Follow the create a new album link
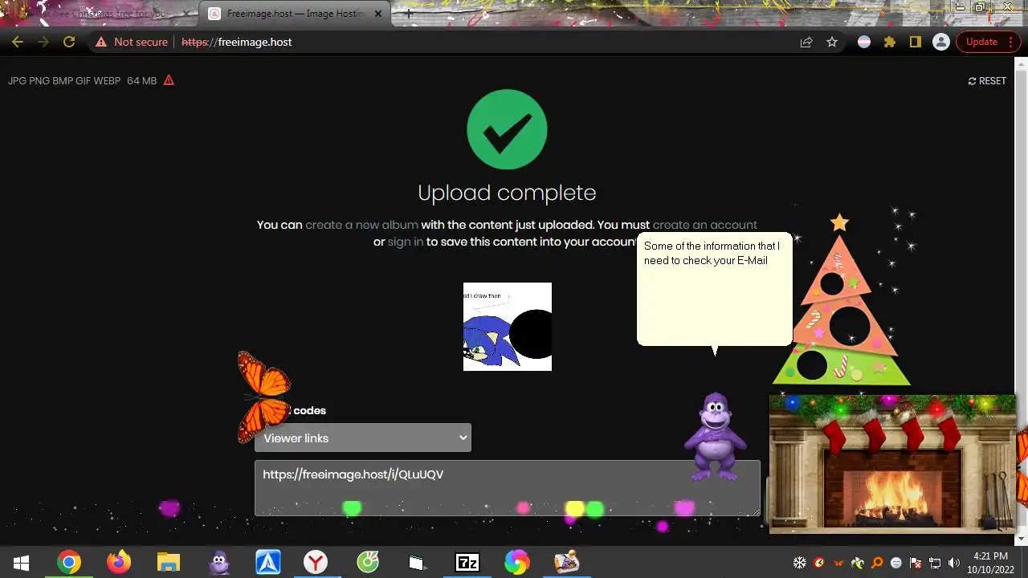 coord(361,225)
